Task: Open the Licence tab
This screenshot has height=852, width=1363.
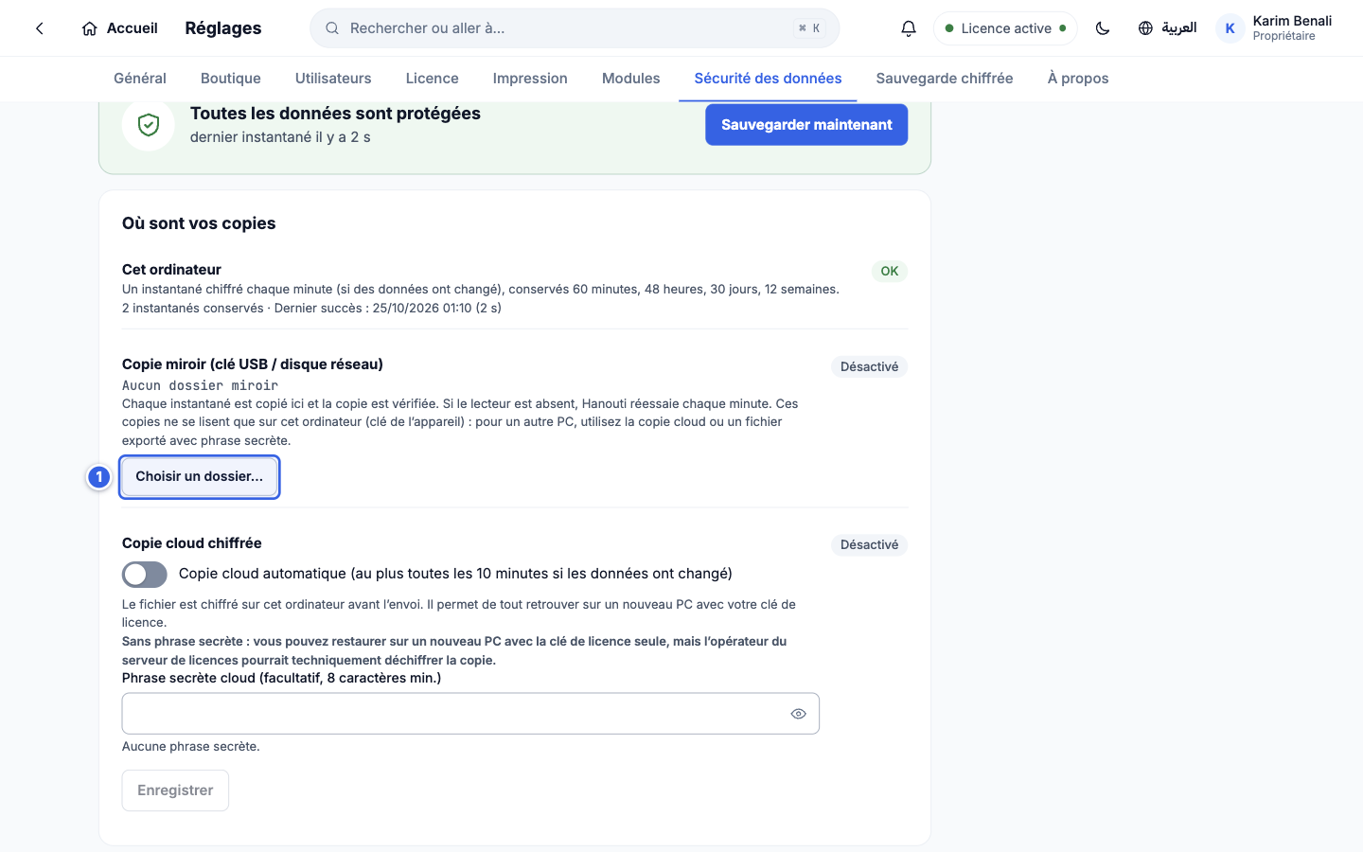Action: click(x=433, y=79)
